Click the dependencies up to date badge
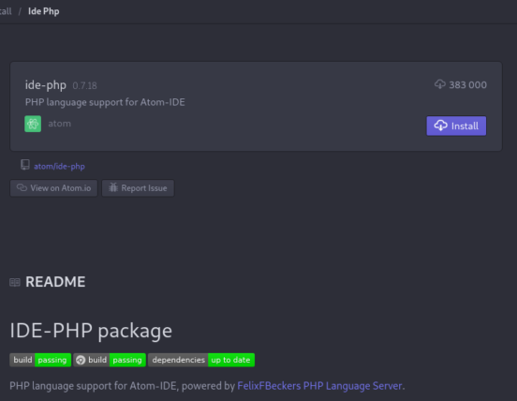This screenshot has height=401, width=517. (201, 360)
